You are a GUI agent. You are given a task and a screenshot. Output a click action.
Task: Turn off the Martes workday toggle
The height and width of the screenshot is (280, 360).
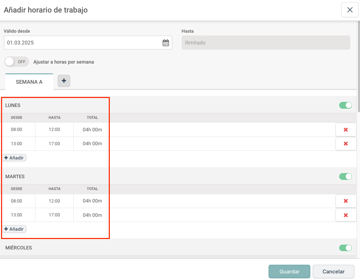[345, 176]
